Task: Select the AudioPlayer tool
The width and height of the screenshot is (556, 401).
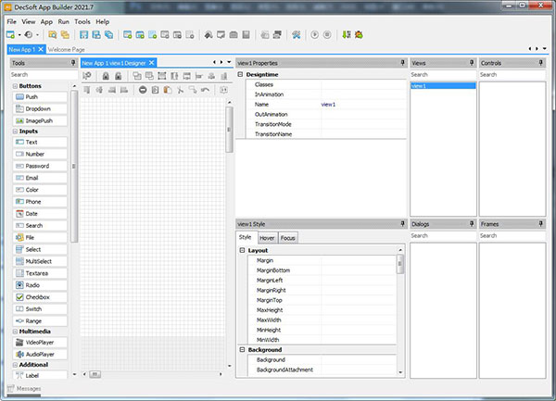Action: (x=40, y=355)
